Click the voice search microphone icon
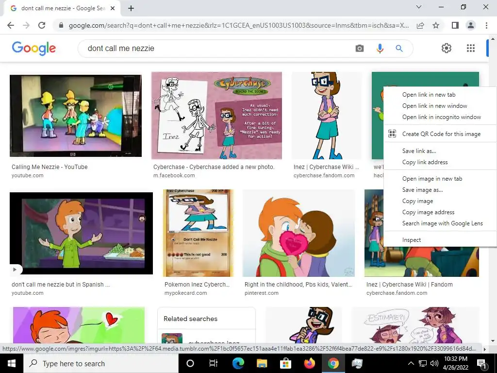This screenshot has width=497, height=373. pyautogui.click(x=380, y=48)
